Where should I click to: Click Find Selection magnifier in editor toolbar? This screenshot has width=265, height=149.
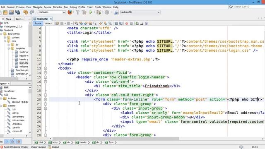tap(76, 24)
